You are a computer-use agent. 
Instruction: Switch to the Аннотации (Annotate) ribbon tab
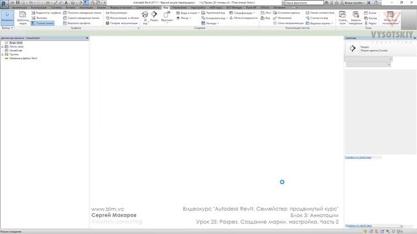(x=86, y=8)
